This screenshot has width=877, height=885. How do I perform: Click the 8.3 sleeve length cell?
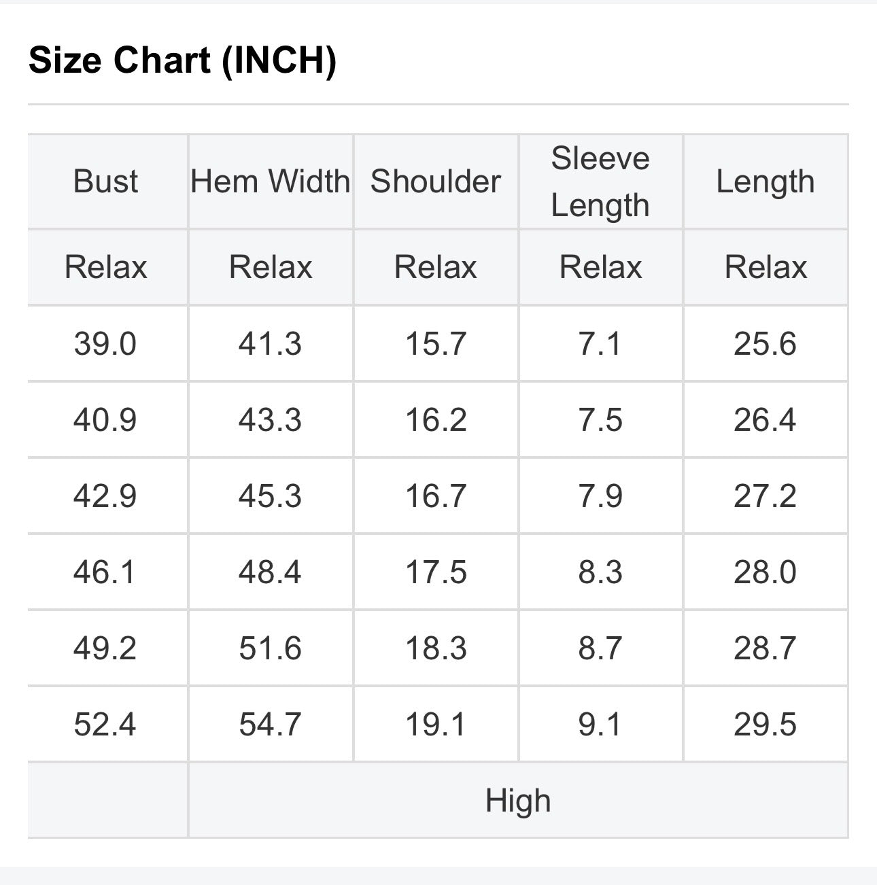[600, 572]
